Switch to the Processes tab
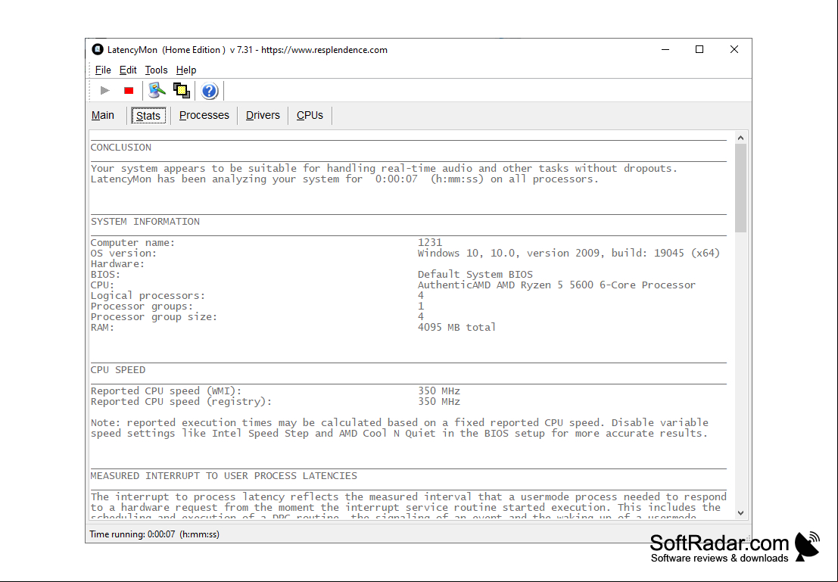 tap(204, 116)
